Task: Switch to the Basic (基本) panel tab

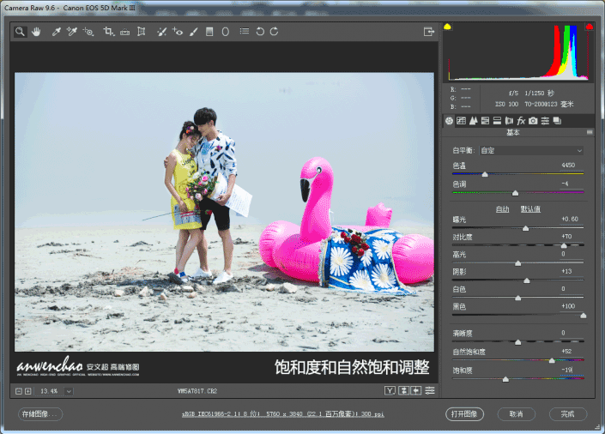Action: tap(449, 121)
